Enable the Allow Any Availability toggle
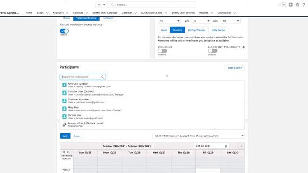The image size is (308, 173). click(x=213, y=51)
